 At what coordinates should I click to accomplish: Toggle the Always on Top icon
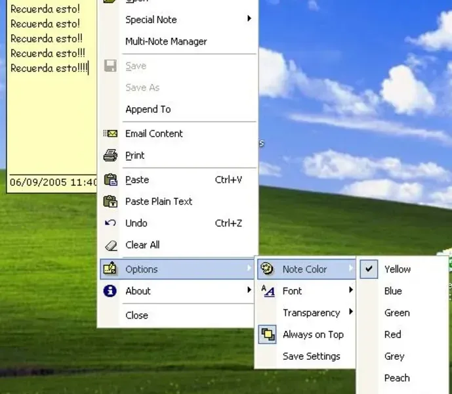[x=267, y=334]
